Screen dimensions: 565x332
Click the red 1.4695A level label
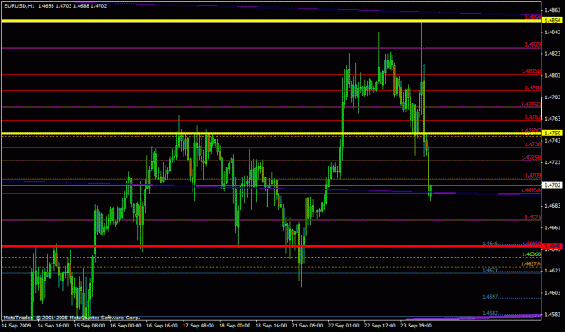click(x=532, y=190)
